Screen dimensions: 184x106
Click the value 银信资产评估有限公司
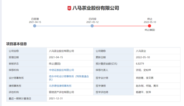pyautogui.click(x=62, y=92)
